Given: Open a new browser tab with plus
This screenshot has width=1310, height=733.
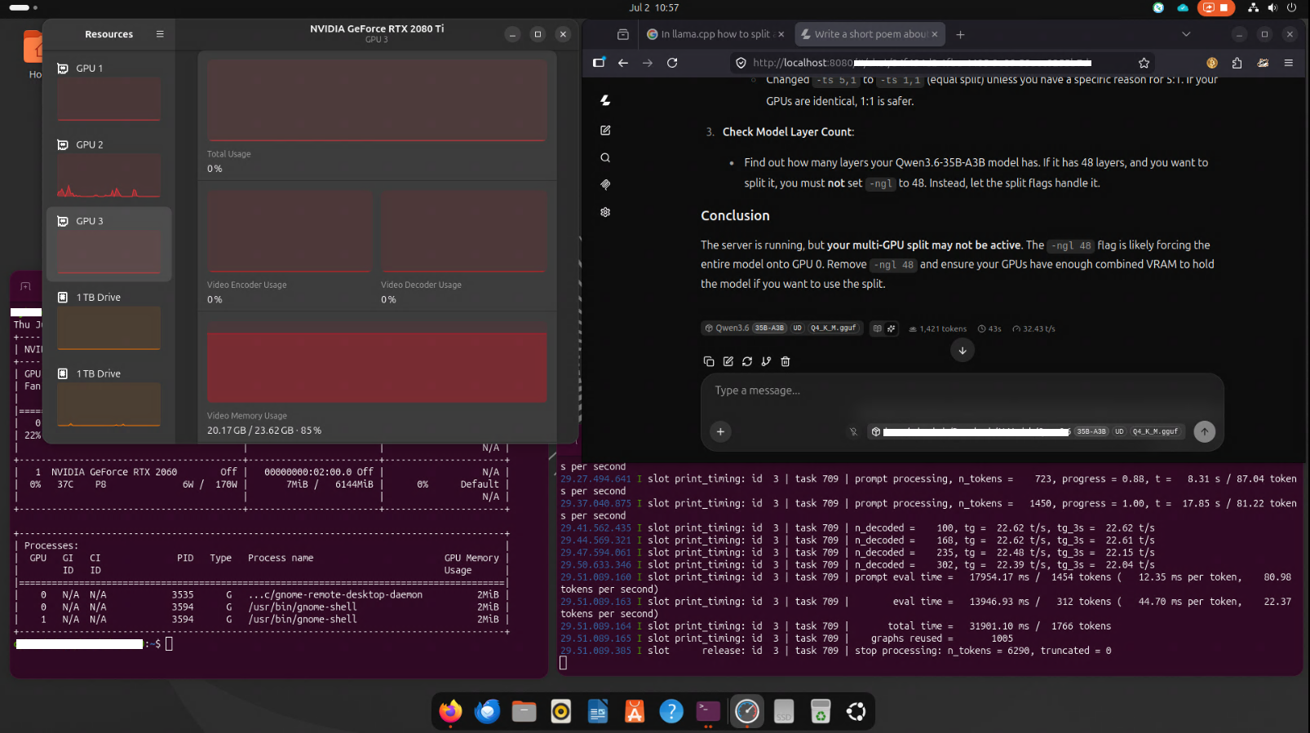Looking at the screenshot, I should (960, 34).
